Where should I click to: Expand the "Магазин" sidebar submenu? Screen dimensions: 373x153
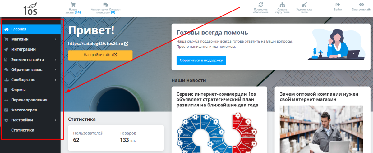(x=55, y=39)
